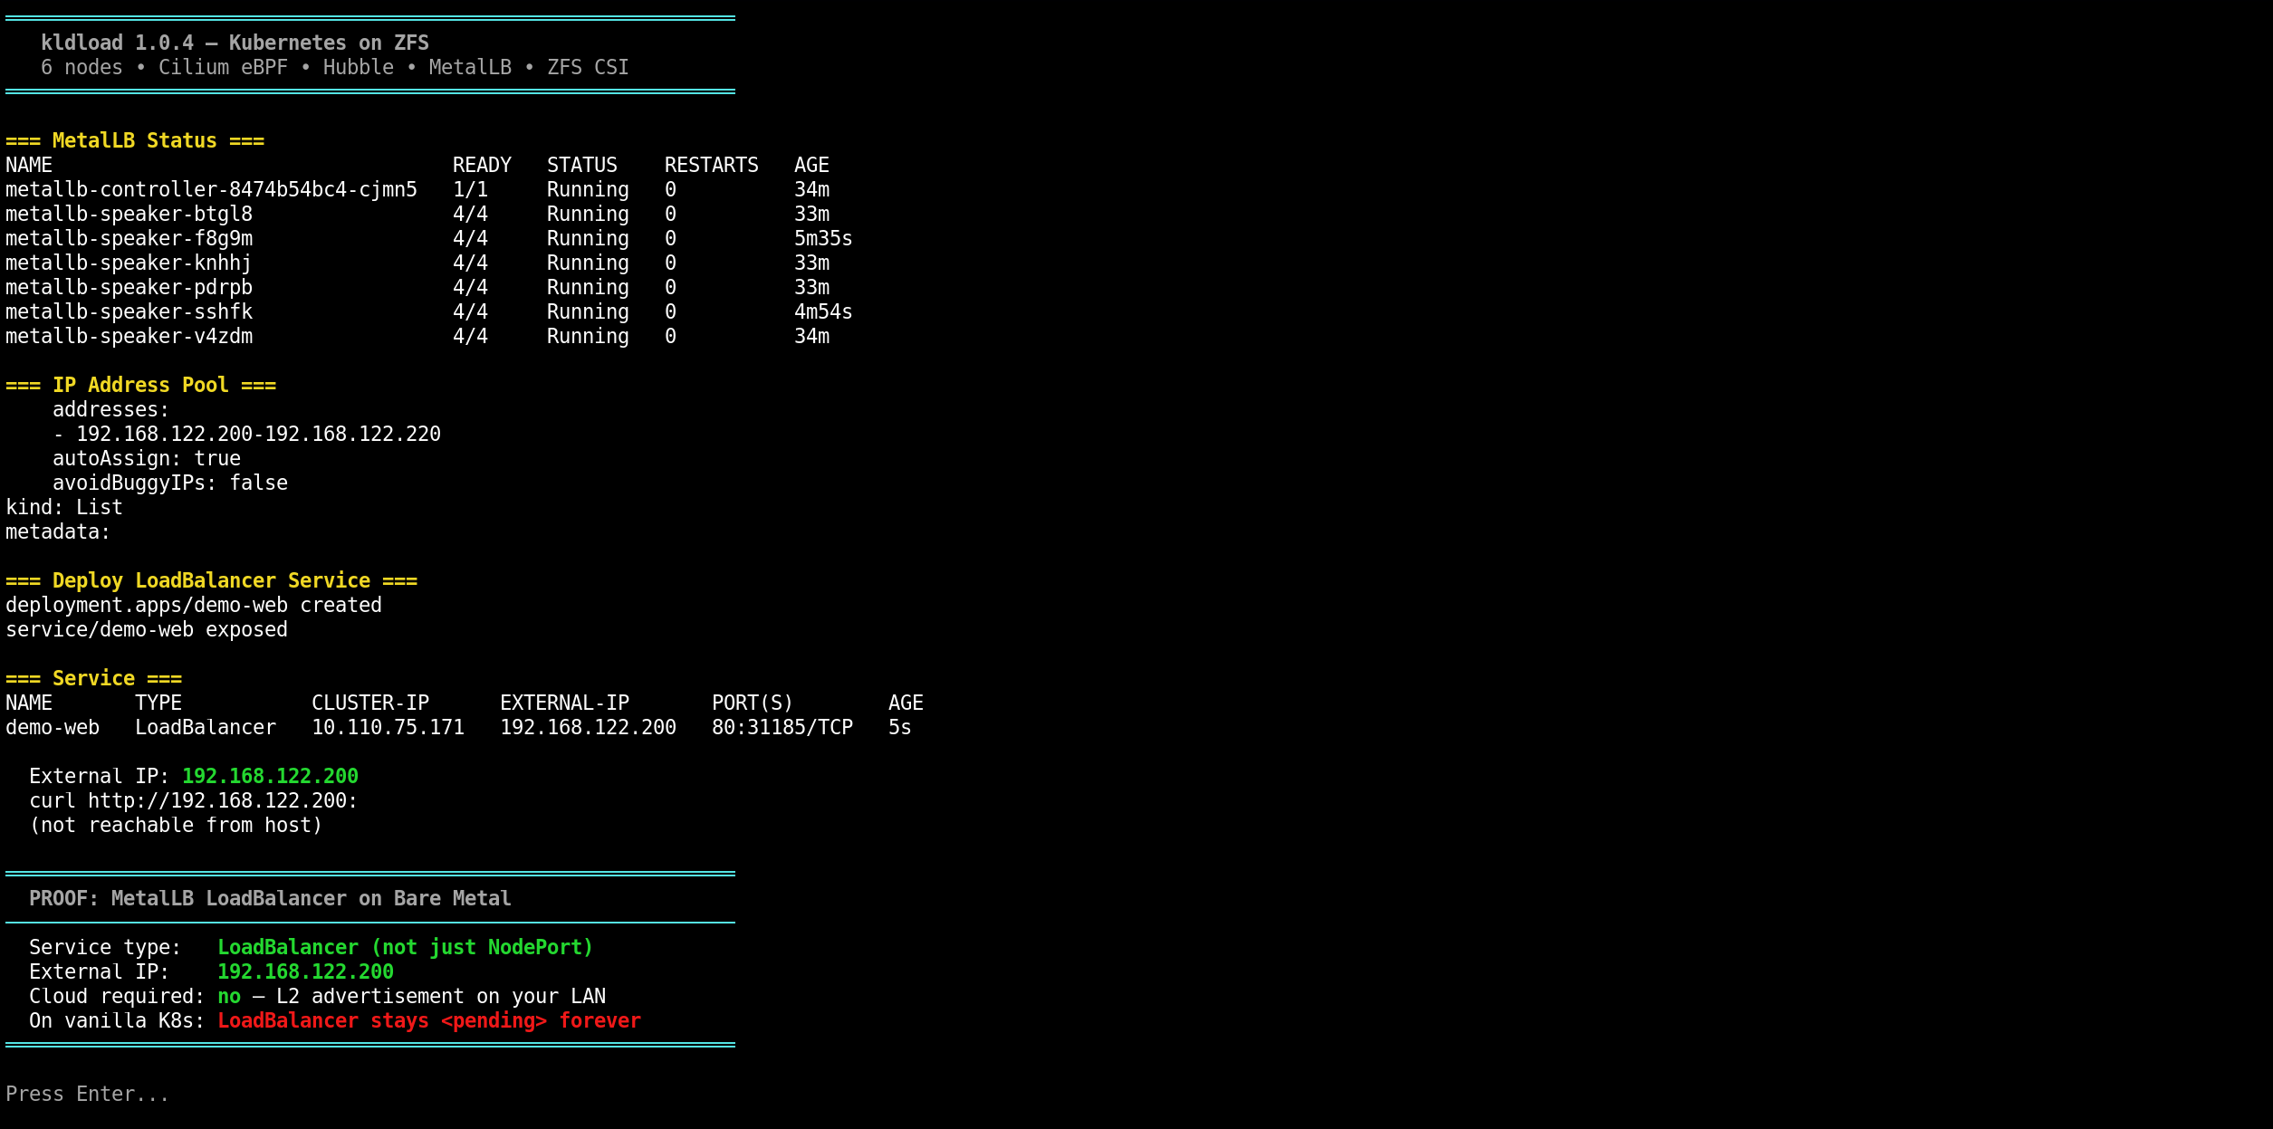Click green '192.168.122.200' in PROOF section
Viewport: 2273px width, 1129px height.
coord(305,971)
